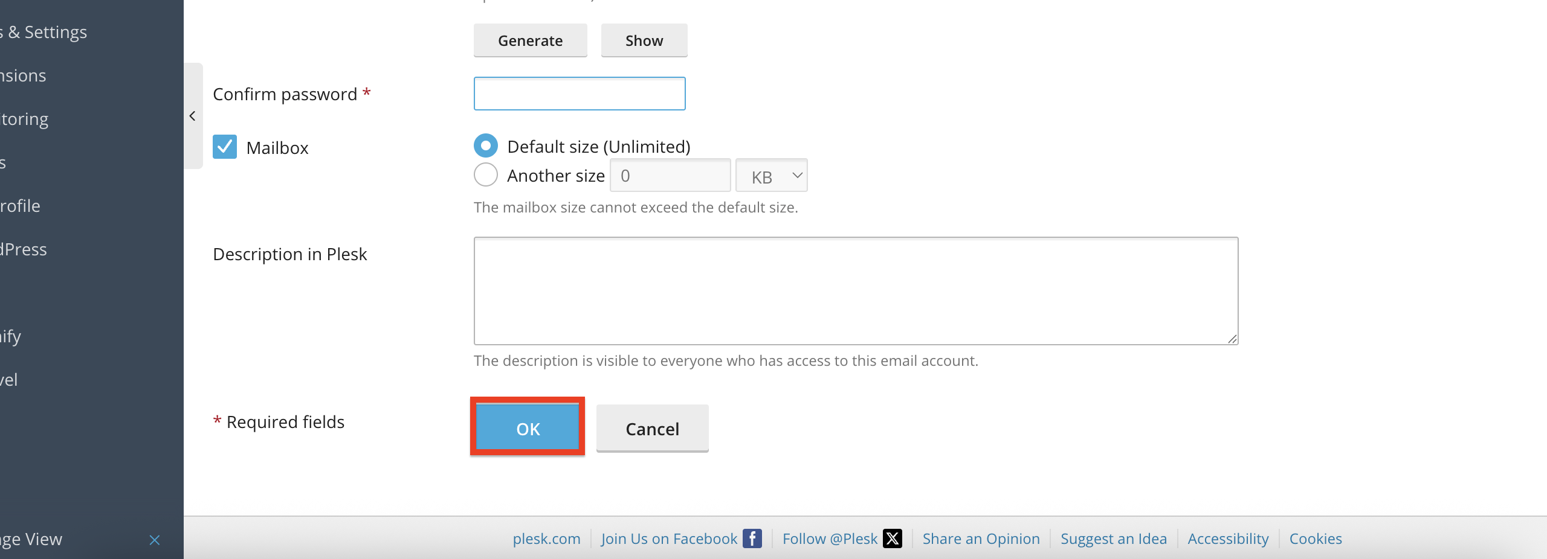Open the Suggest an Idea footer link
This screenshot has width=1547, height=559.
coord(1113,538)
